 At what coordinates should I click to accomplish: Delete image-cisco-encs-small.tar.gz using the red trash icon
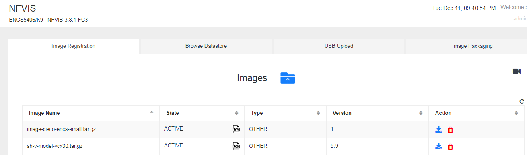click(450, 130)
